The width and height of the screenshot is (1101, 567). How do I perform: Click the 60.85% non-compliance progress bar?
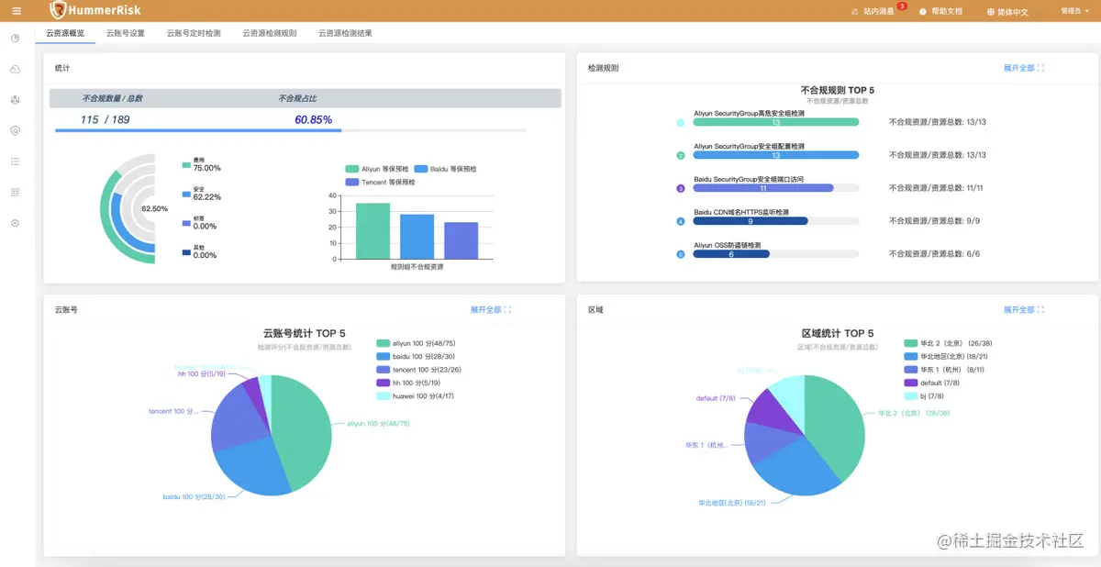[x=290, y=131]
